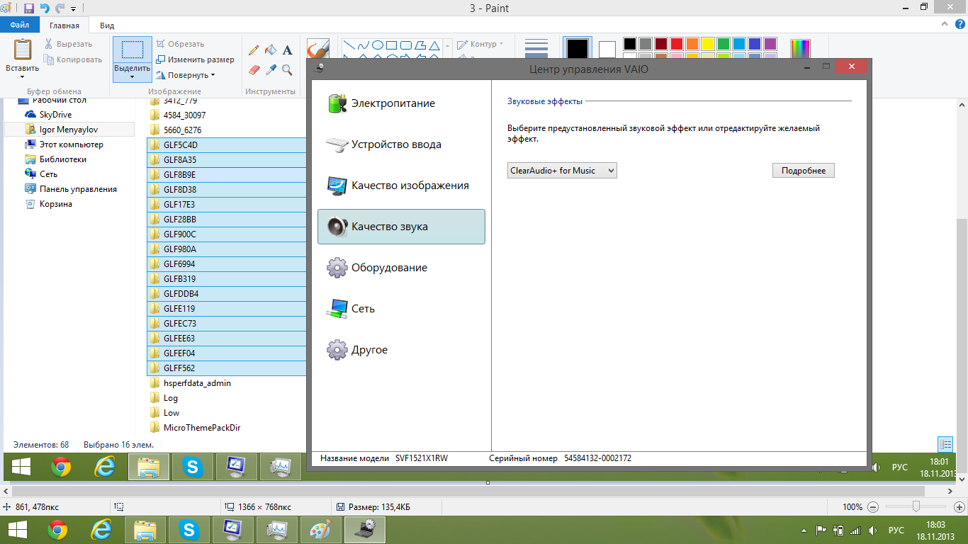Click Изменить размер in the ribbon
The image size is (968, 544).
(196, 59)
